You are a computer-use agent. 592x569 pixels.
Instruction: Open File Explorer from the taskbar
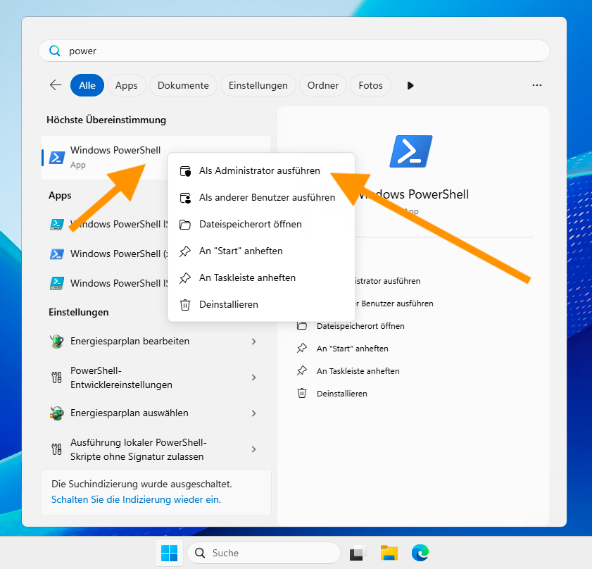click(390, 553)
